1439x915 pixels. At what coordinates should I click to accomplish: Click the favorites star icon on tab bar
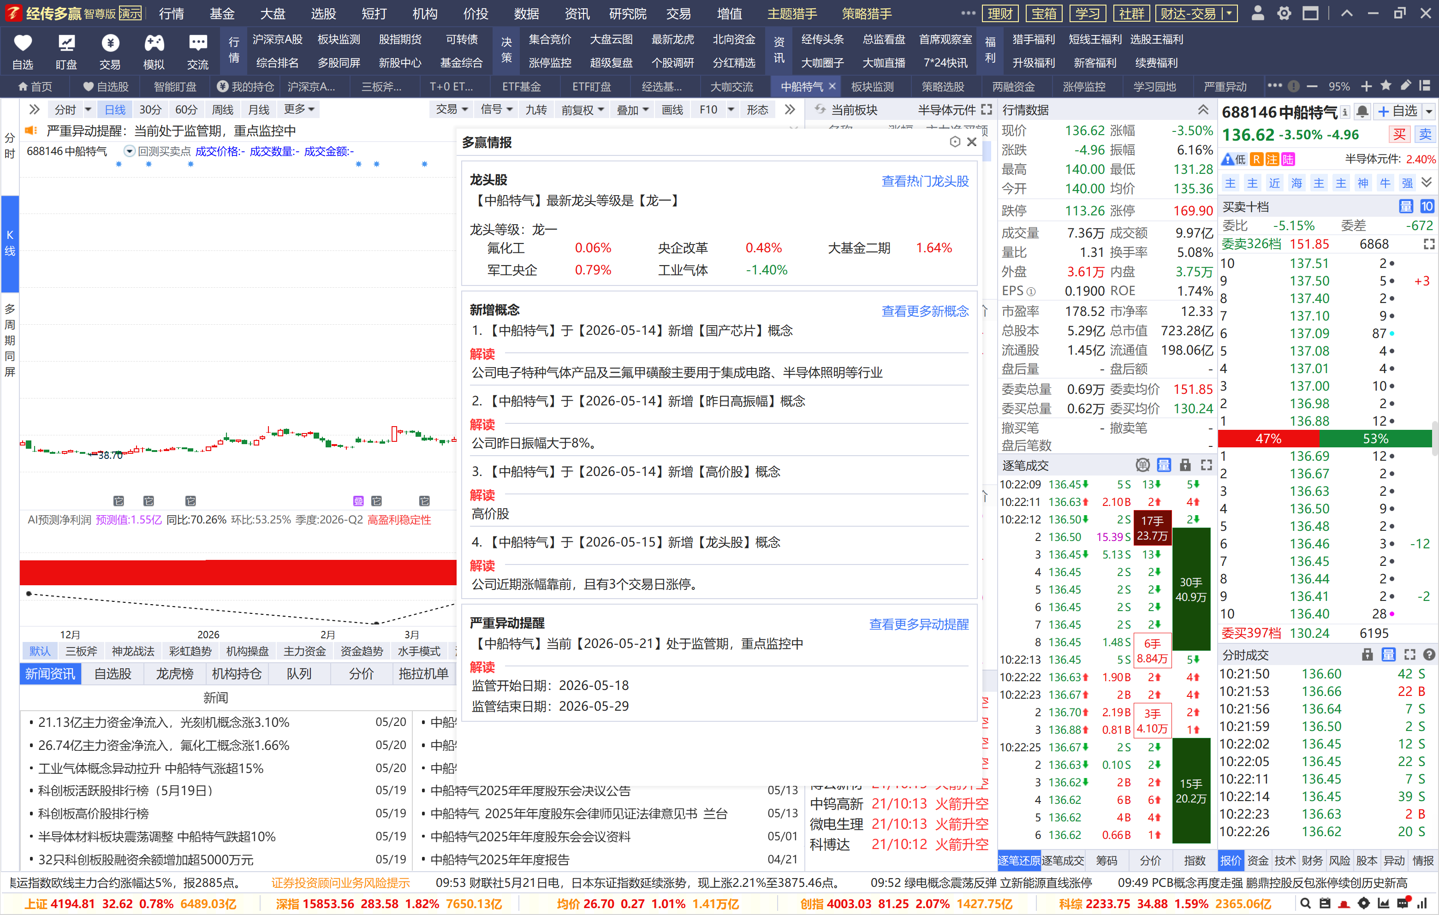pos(1386,86)
